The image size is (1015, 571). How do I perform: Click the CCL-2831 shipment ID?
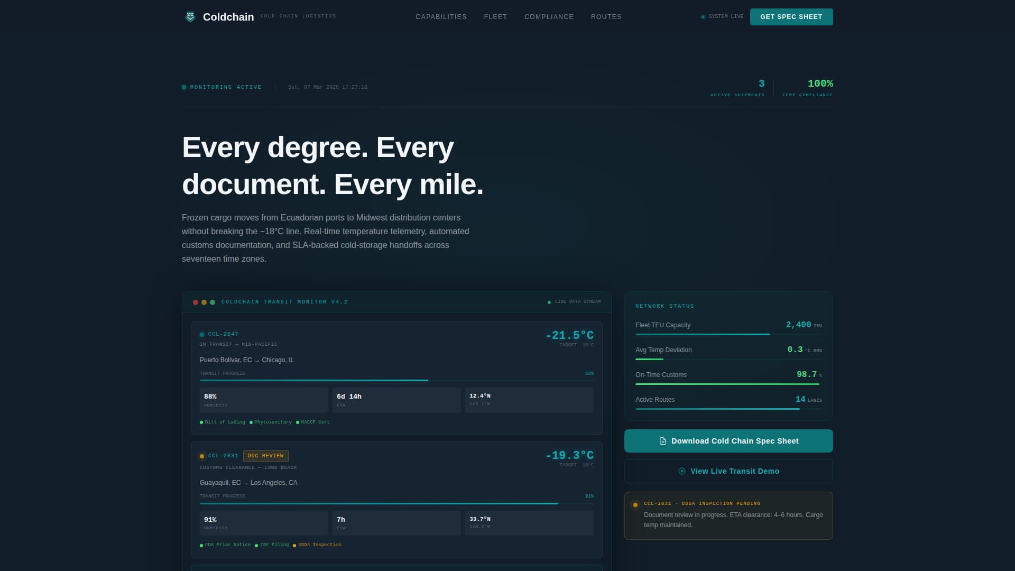[223, 456]
